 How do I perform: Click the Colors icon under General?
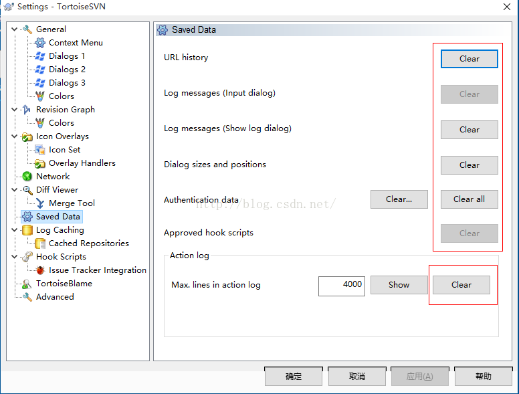(40, 96)
